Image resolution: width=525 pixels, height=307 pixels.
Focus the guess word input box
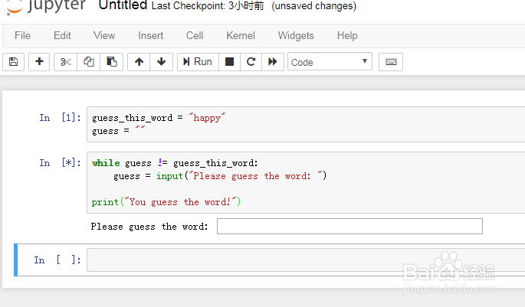click(349, 227)
